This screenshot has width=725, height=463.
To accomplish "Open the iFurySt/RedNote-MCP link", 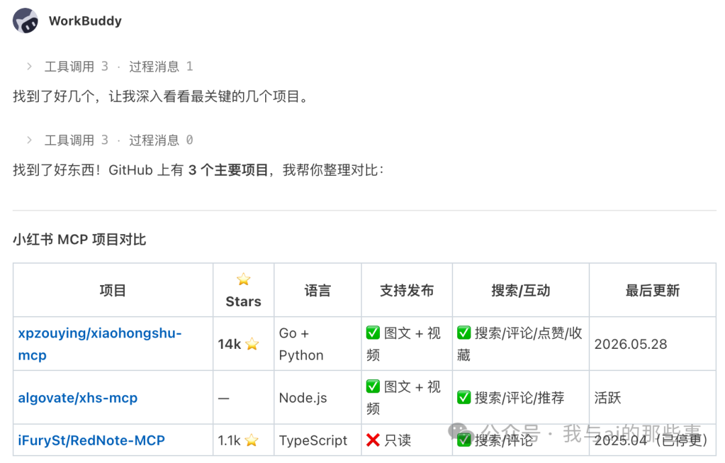I will [91, 440].
